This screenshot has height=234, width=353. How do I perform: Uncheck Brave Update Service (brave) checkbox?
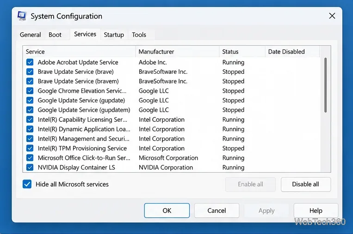[30, 72]
